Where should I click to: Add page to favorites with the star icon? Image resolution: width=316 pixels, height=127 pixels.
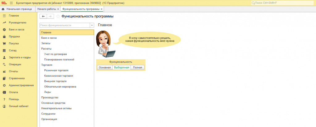coord(58,17)
